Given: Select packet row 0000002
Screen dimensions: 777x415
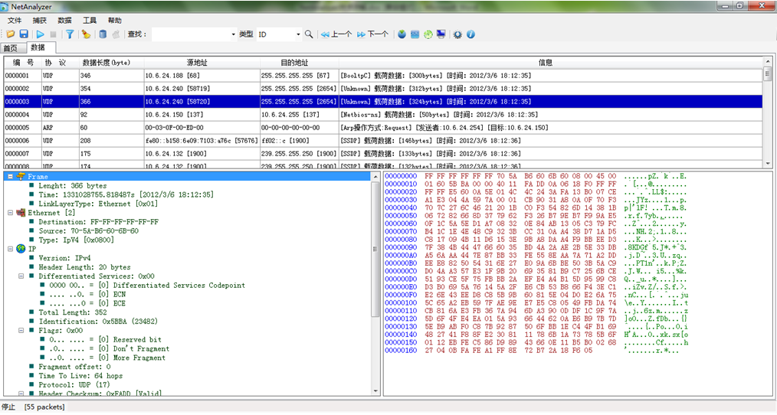Looking at the screenshot, I should [383, 88].
